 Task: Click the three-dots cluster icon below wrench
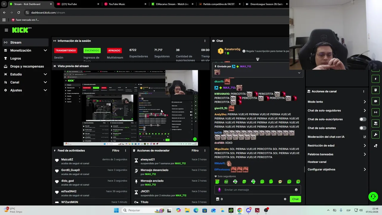pos(375,146)
